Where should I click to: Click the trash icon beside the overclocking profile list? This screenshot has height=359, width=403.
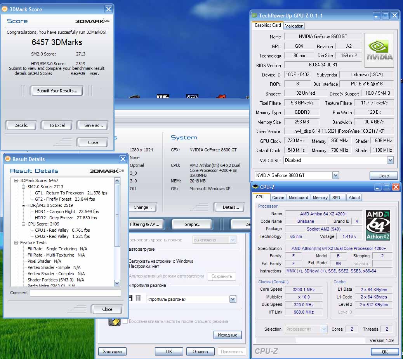(138, 298)
